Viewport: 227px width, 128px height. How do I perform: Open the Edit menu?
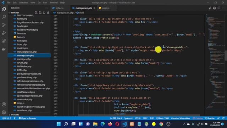[15, 2]
